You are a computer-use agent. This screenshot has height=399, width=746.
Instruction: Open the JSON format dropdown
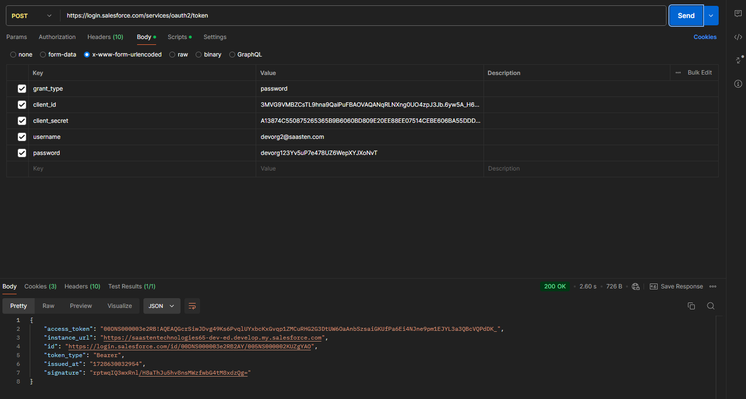(161, 306)
